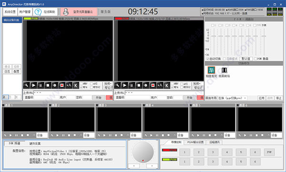This screenshot has width=286, height=172.
Task: Play the PGM program monitor
Action: point(124,85)
